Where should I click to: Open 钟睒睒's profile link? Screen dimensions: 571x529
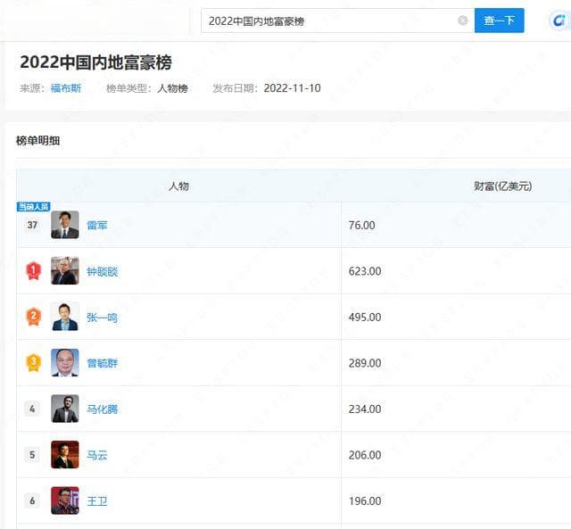tap(103, 271)
